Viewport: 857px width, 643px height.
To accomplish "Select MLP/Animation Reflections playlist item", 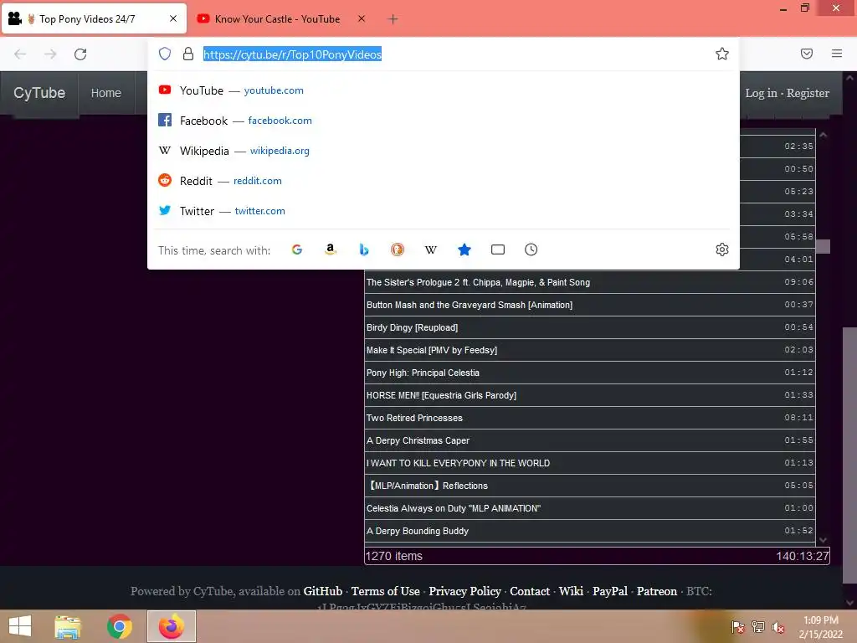I will pyautogui.click(x=590, y=486).
